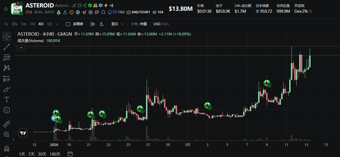Select the brush drawing tool
This screenshot has width=340, height=157.
[7, 89]
